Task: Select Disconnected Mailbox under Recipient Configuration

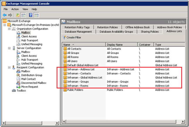Action: 33,83
